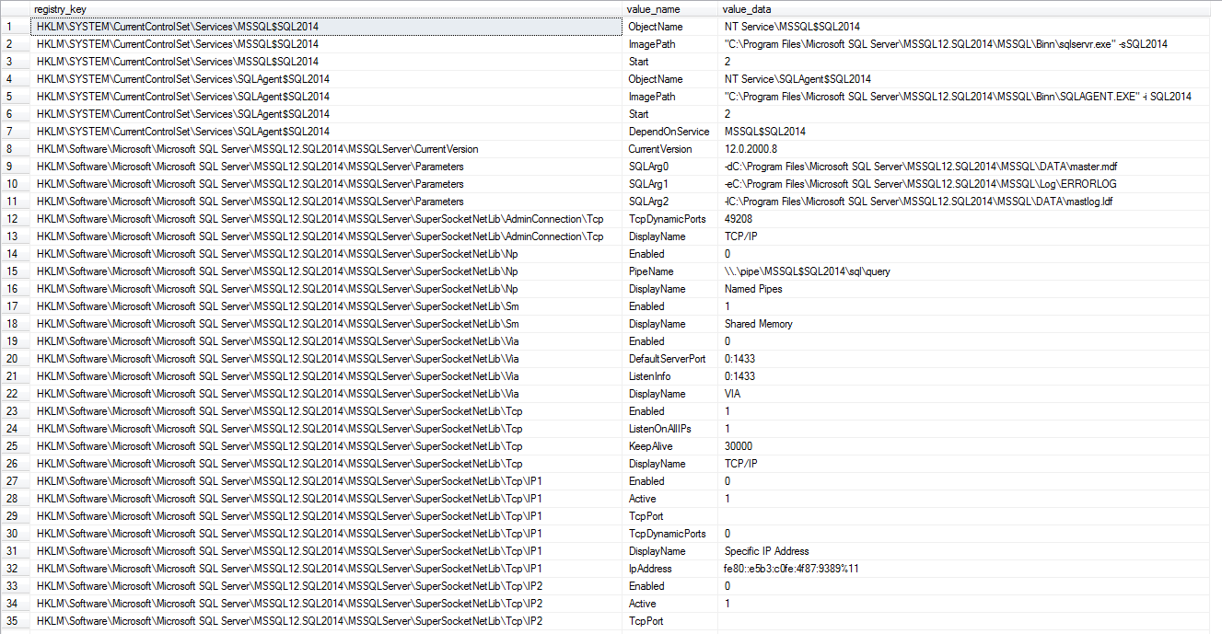Click the TCP/IP display name in row 13

pyautogui.click(x=740, y=236)
